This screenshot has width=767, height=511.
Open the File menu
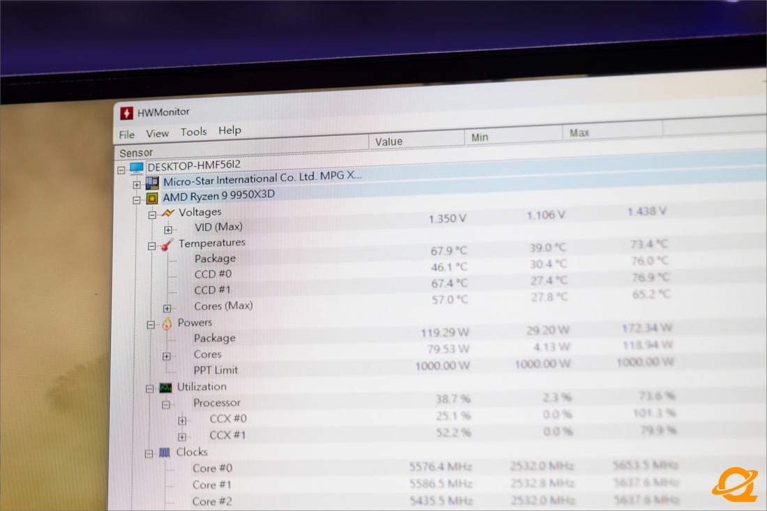(127, 135)
